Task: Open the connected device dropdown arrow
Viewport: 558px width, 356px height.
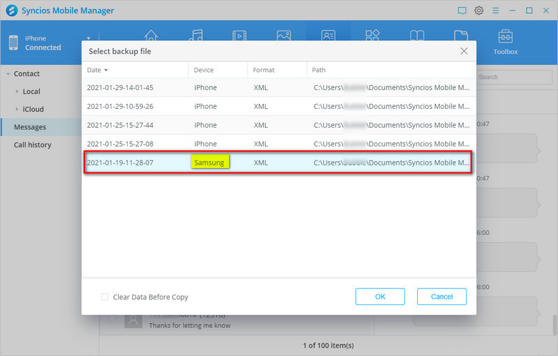Action: pos(89,38)
